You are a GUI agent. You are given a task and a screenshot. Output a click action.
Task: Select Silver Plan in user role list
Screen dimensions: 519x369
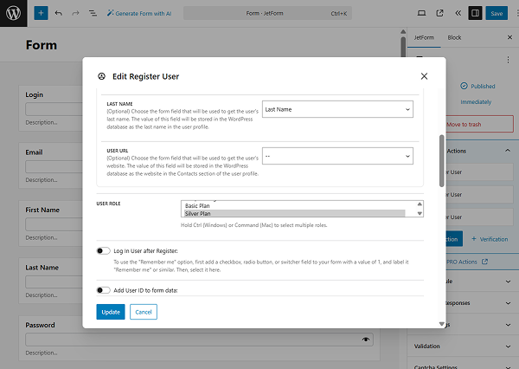[295, 213]
